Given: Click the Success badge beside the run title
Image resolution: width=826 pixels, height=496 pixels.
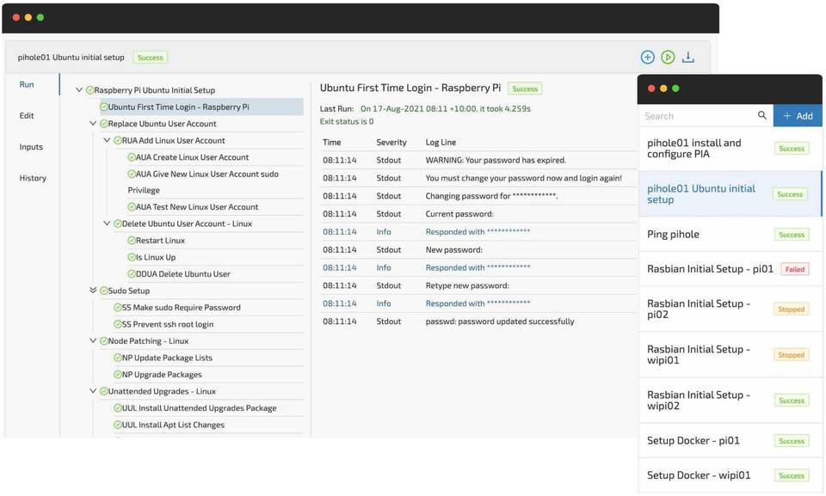Looking at the screenshot, I should 525,88.
